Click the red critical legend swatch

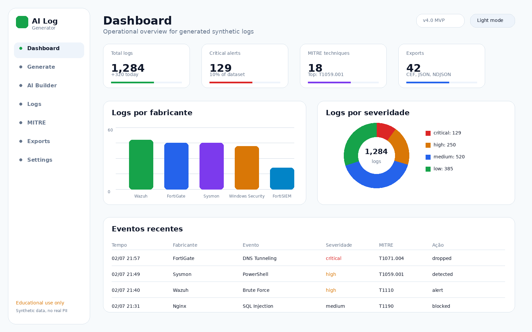pyautogui.click(x=428, y=133)
